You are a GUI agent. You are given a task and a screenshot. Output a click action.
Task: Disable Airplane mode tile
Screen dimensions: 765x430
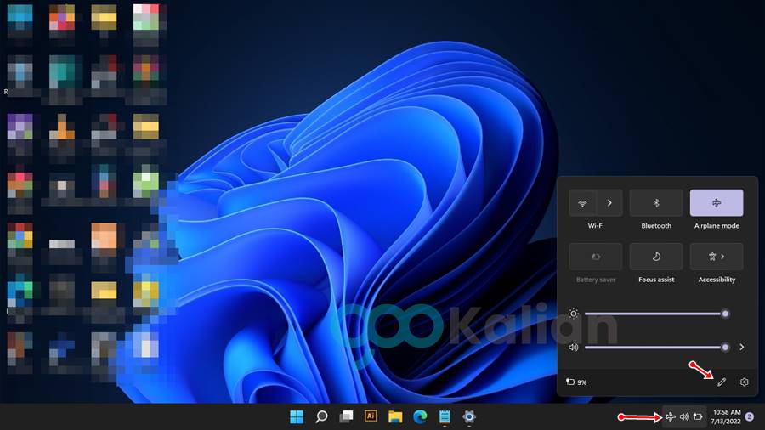pyautogui.click(x=717, y=203)
